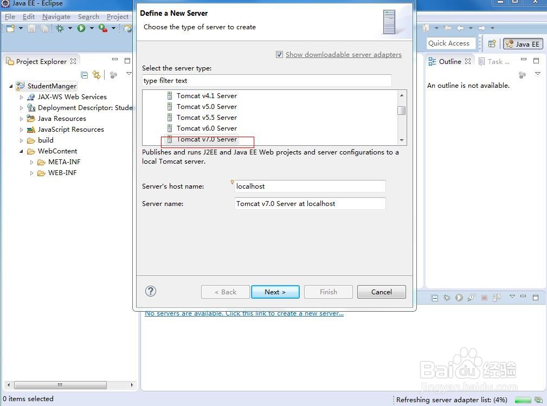The image size is (547, 406).
Task: Click the Show downloadable server adapters link
Action: tap(343, 54)
